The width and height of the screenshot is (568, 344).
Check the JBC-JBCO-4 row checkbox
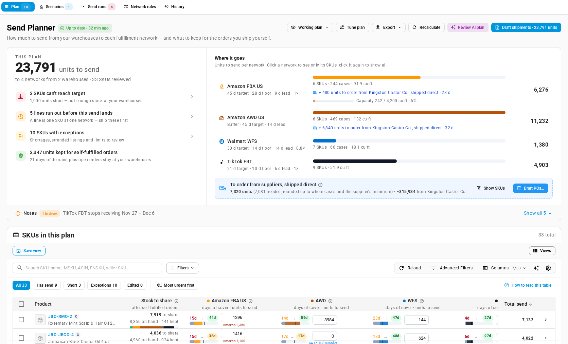21,338
